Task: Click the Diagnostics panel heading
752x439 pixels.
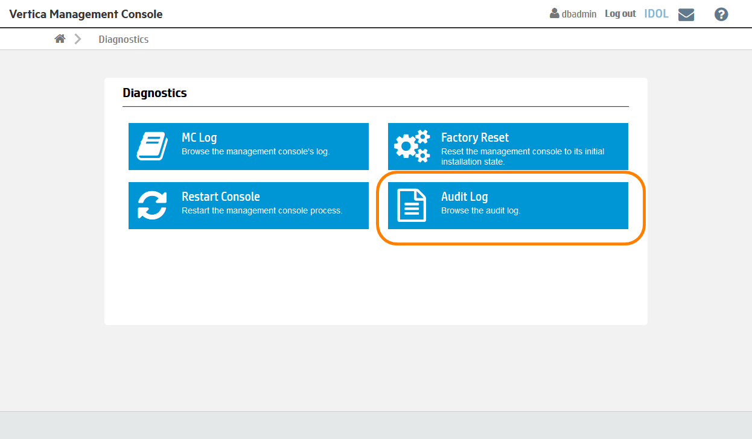Action: (155, 93)
